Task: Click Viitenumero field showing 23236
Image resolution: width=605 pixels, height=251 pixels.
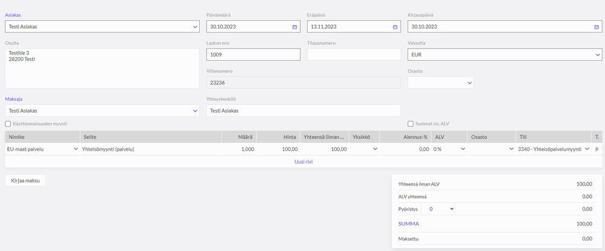Action: click(303, 82)
